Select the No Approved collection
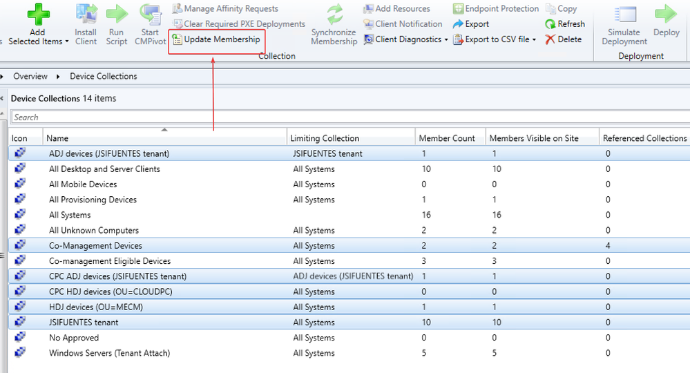Screen dimensions: 690x373 74,338
